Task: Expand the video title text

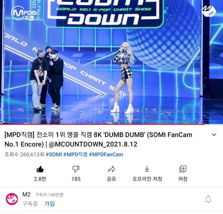Action: 98,140
